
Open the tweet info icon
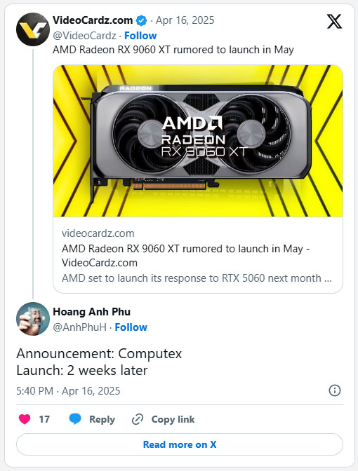tap(335, 390)
